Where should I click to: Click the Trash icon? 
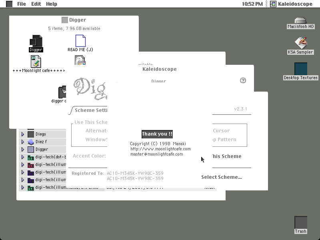click(x=301, y=222)
